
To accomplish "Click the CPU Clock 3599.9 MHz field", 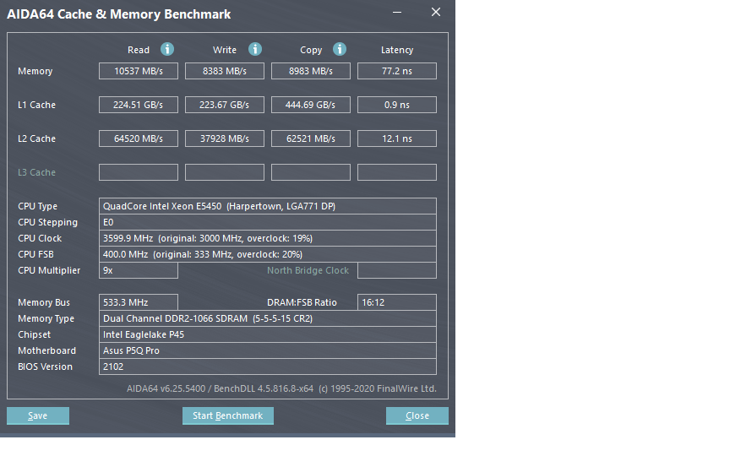I will [x=268, y=238].
